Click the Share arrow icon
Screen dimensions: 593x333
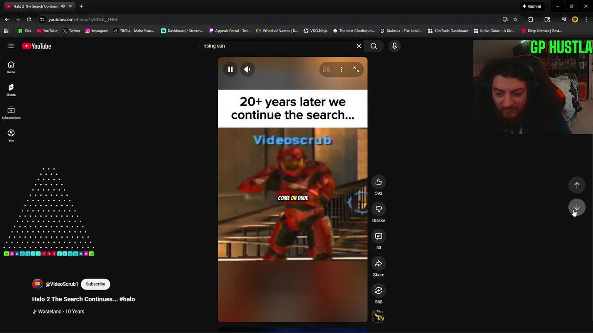379,263
